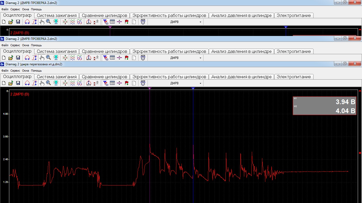Screen dimensions: 362x203
Task: Select Осциллограф tab in the перегазовка window
Action: 17,76
